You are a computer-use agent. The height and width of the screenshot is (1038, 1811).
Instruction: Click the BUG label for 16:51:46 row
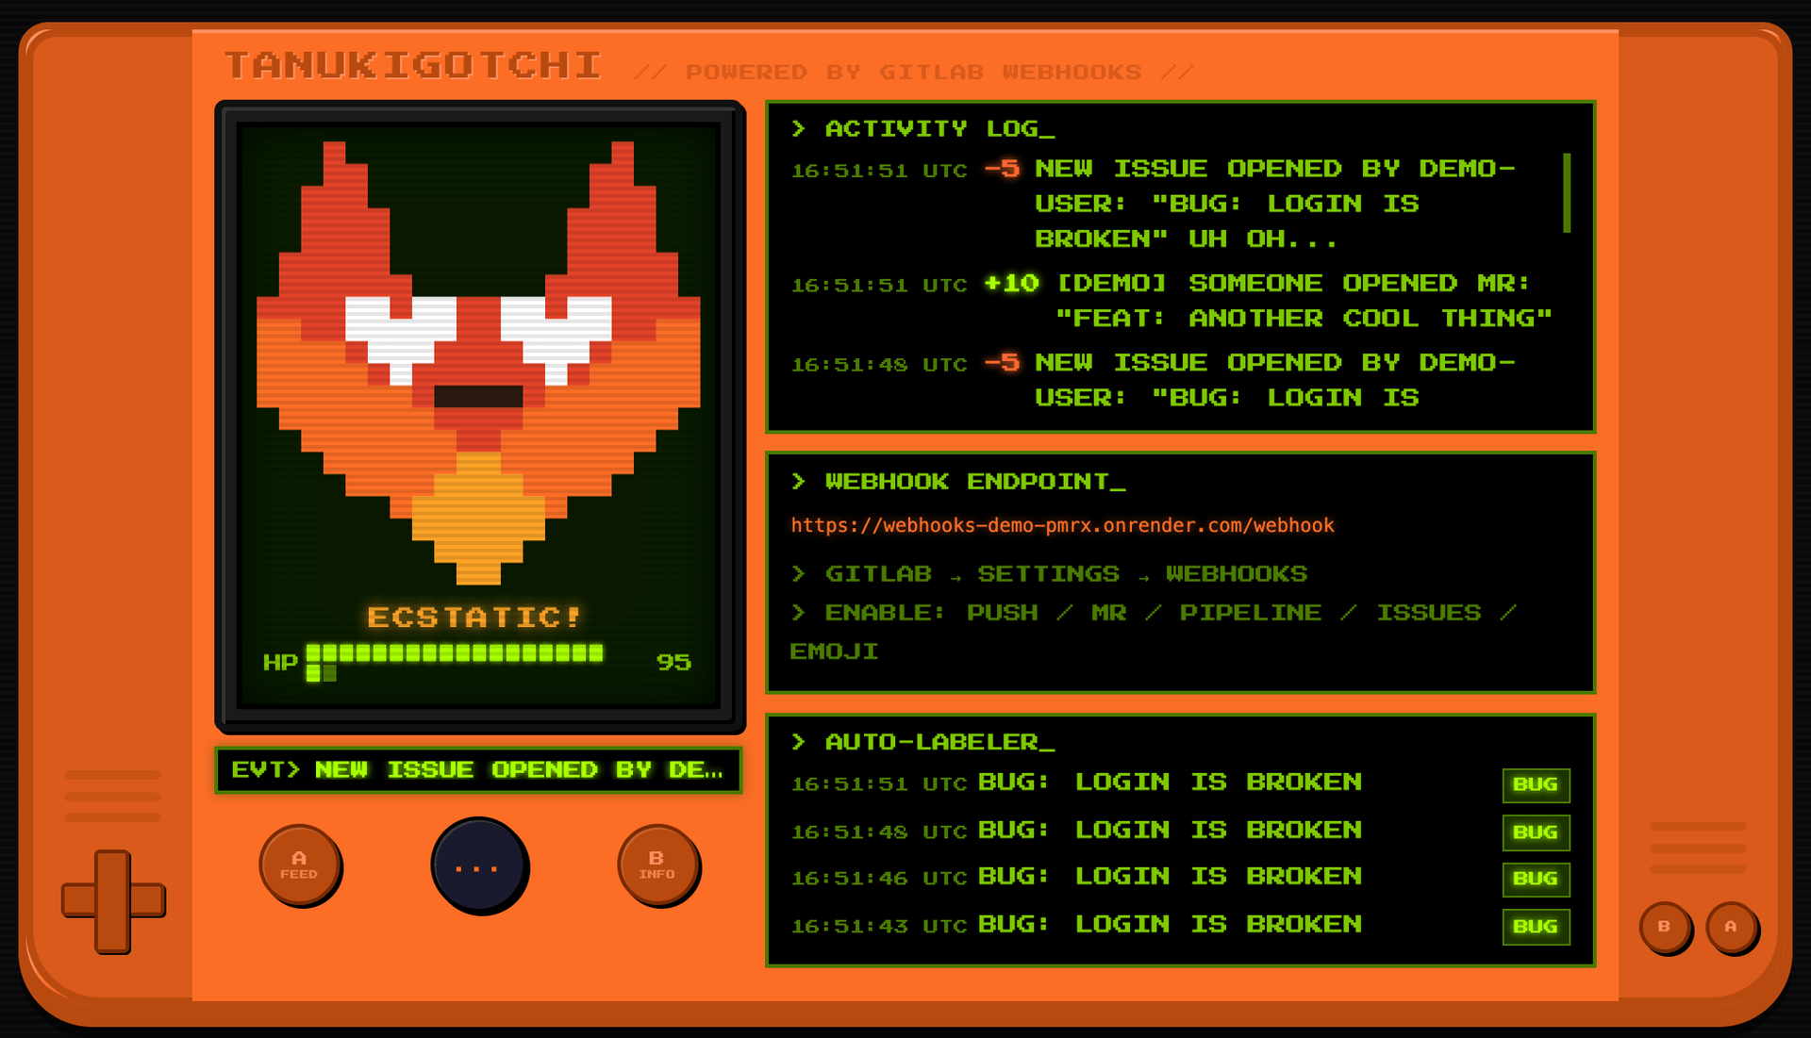pos(1536,879)
